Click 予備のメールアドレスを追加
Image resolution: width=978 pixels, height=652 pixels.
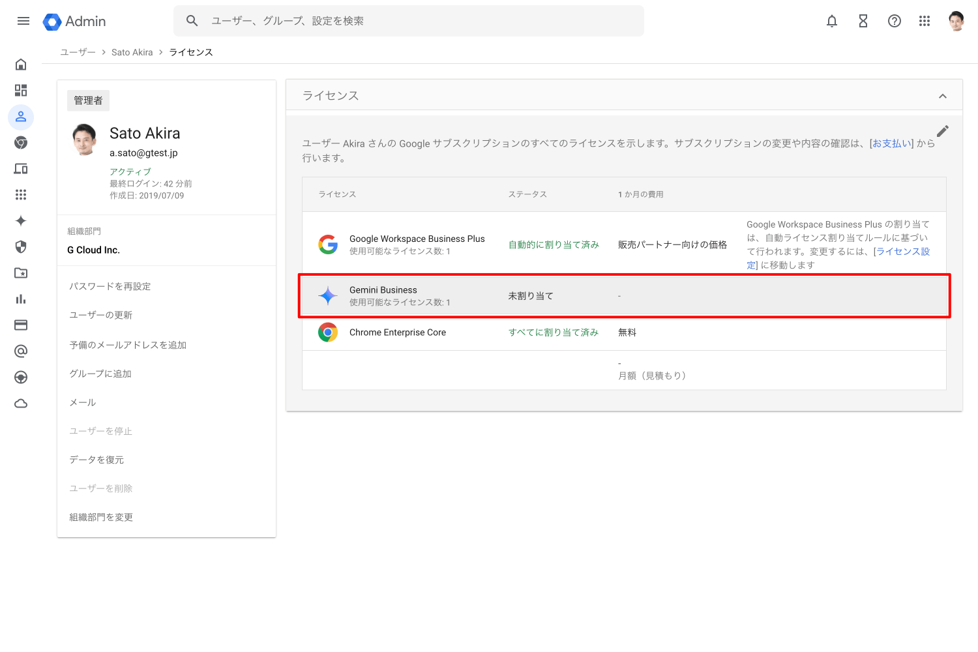click(128, 345)
